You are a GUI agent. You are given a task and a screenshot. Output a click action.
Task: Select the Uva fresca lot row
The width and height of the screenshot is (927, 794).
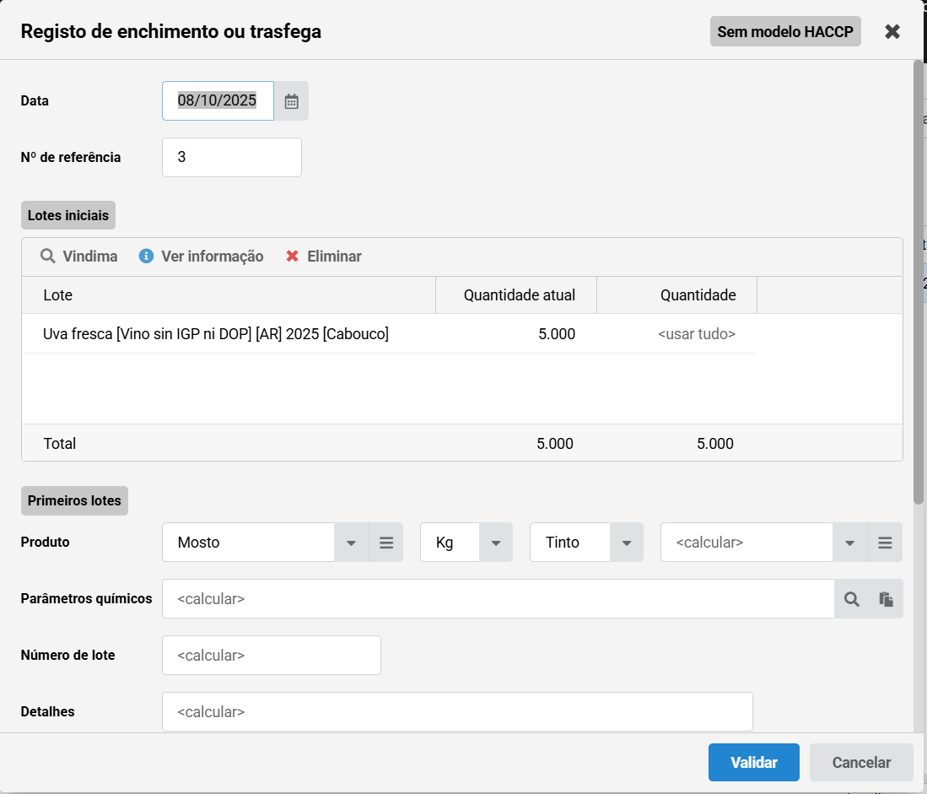(x=389, y=334)
